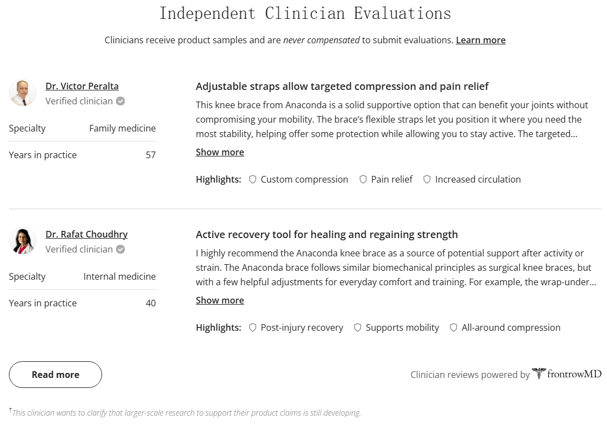Click shield icon beside Pain relief

pos(363,179)
